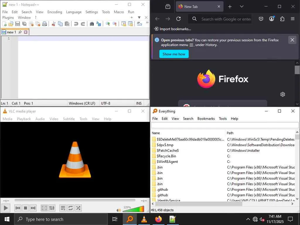This screenshot has height=225, width=300.
Task: Toggle loop mode in VLC
Action: [x=70, y=208]
